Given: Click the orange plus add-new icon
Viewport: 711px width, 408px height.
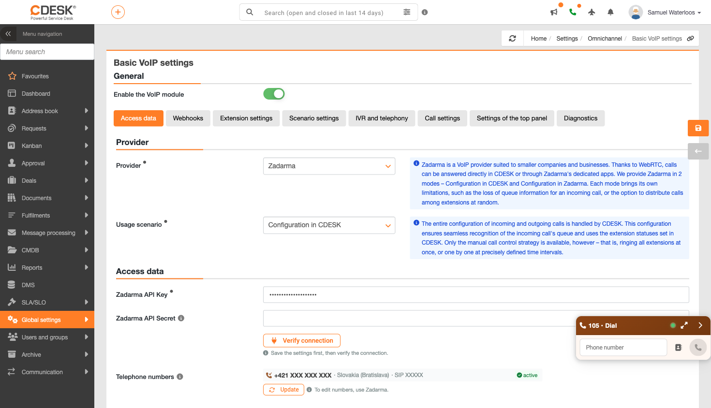Looking at the screenshot, I should (118, 12).
